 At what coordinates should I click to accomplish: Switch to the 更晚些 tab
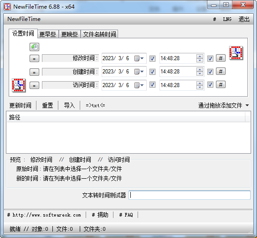pos(70,34)
